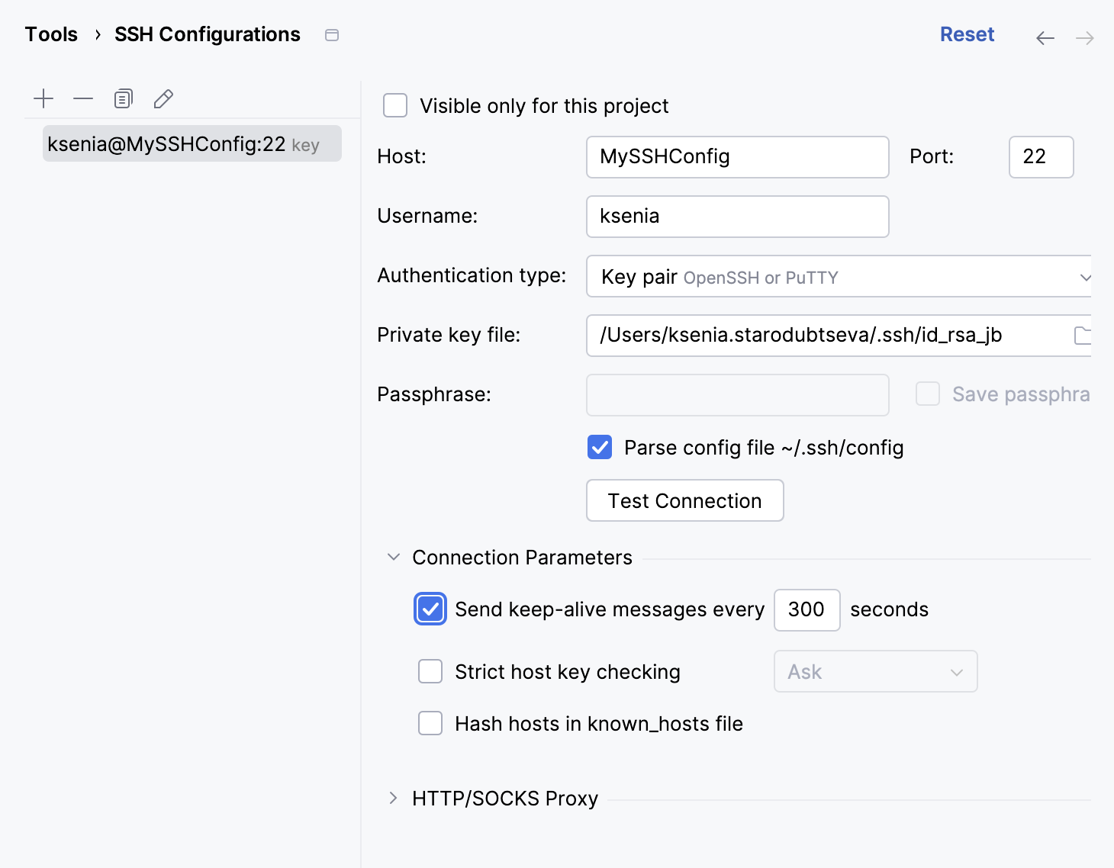Copy the ksenia SSH configuration
Image resolution: width=1114 pixels, height=868 pixels.
pos(123,98)
